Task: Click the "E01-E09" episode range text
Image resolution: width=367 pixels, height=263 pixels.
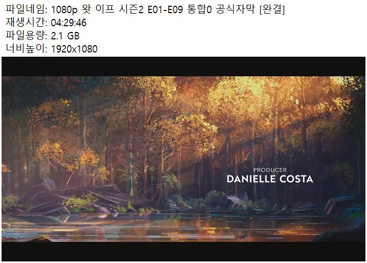Action: coord(165,9)
